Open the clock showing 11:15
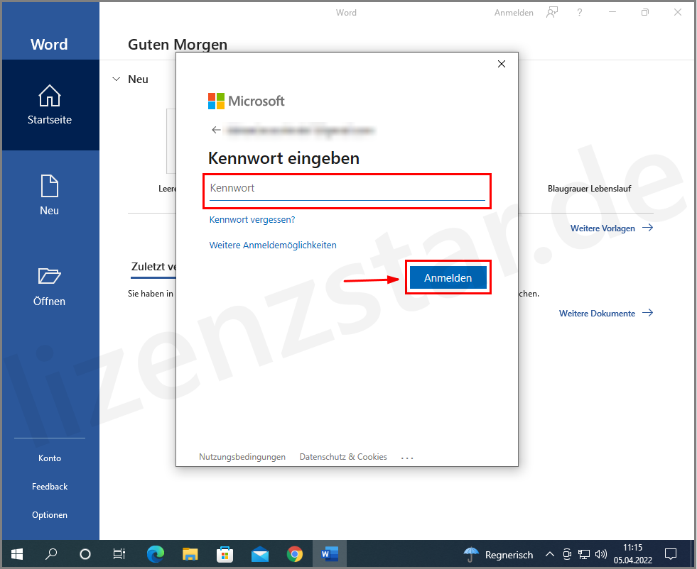Screen dimensions: 697x569 point(632,554)
